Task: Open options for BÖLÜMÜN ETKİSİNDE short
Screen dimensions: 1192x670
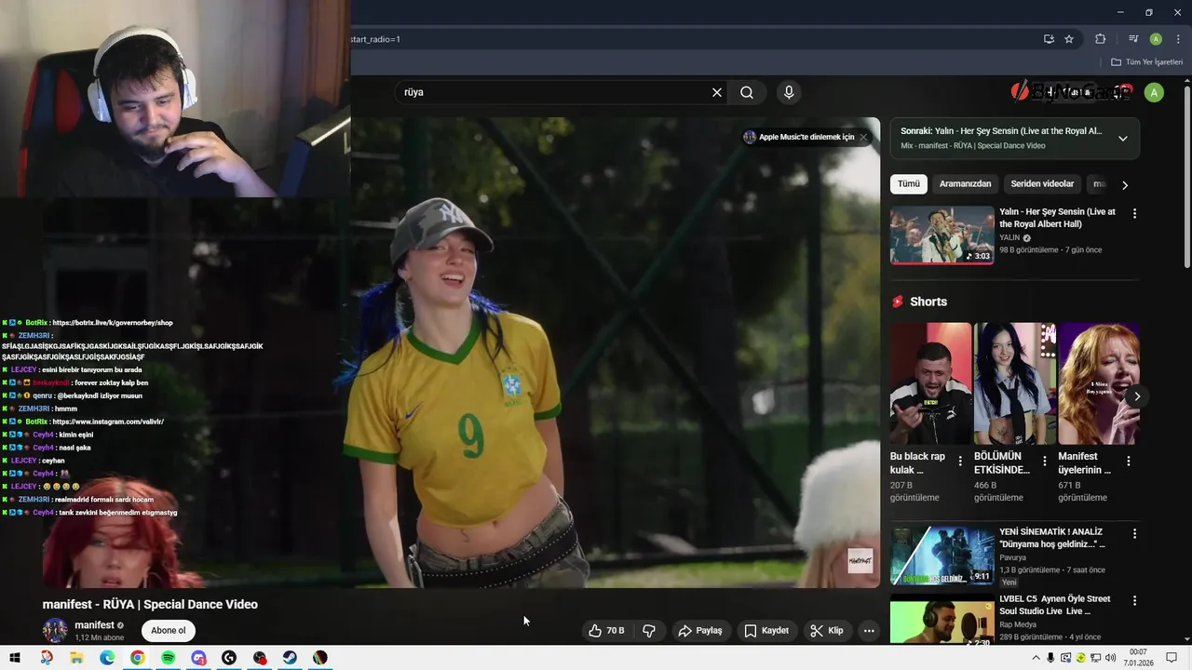Action: pos(1044,461)
